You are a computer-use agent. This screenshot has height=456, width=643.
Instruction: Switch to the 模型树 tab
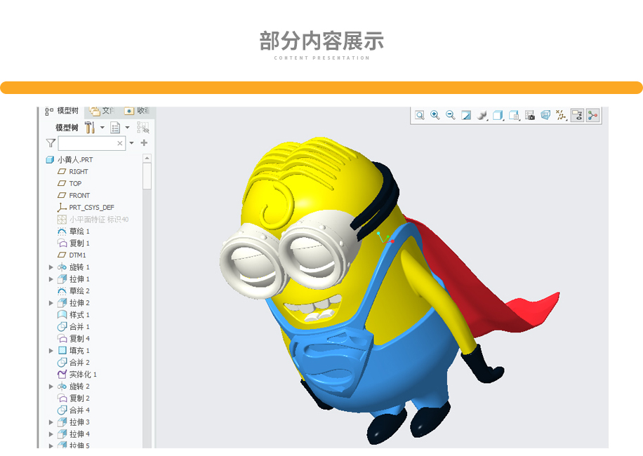point(62,111)
